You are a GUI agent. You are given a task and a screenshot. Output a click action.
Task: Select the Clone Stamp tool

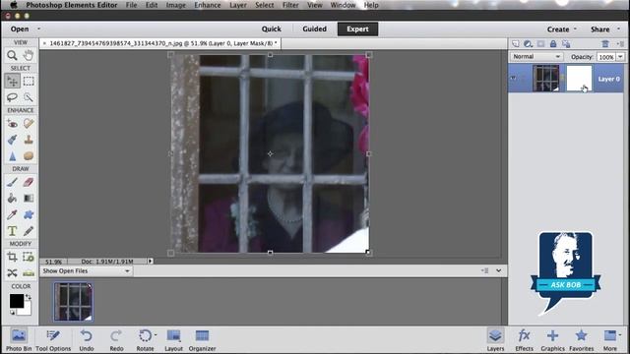click(x=29, y=140)
